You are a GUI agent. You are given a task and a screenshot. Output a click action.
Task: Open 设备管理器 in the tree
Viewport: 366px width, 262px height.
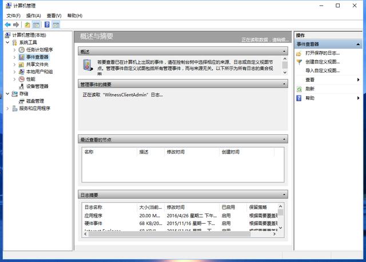[x=37, y=86]
